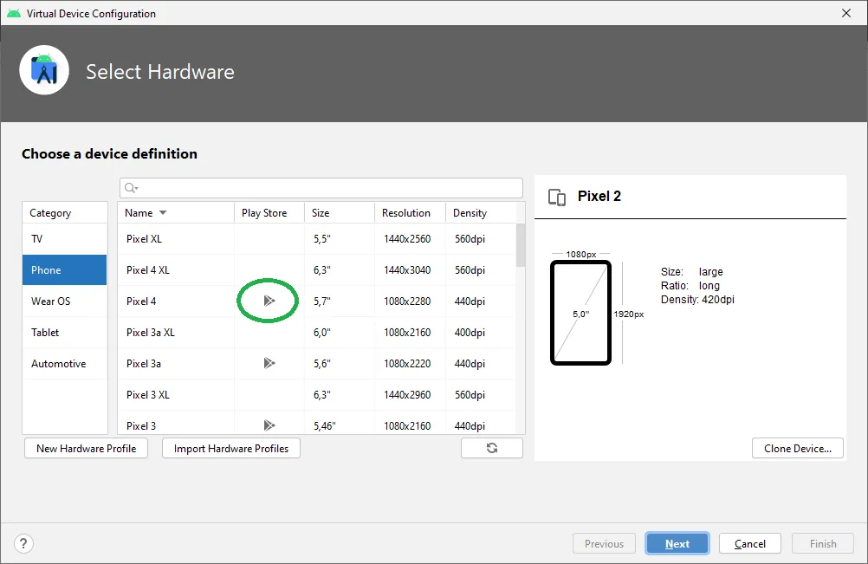Click the Play Store column header
Viewport: 868px width, 564px height.
coord(269,212)
